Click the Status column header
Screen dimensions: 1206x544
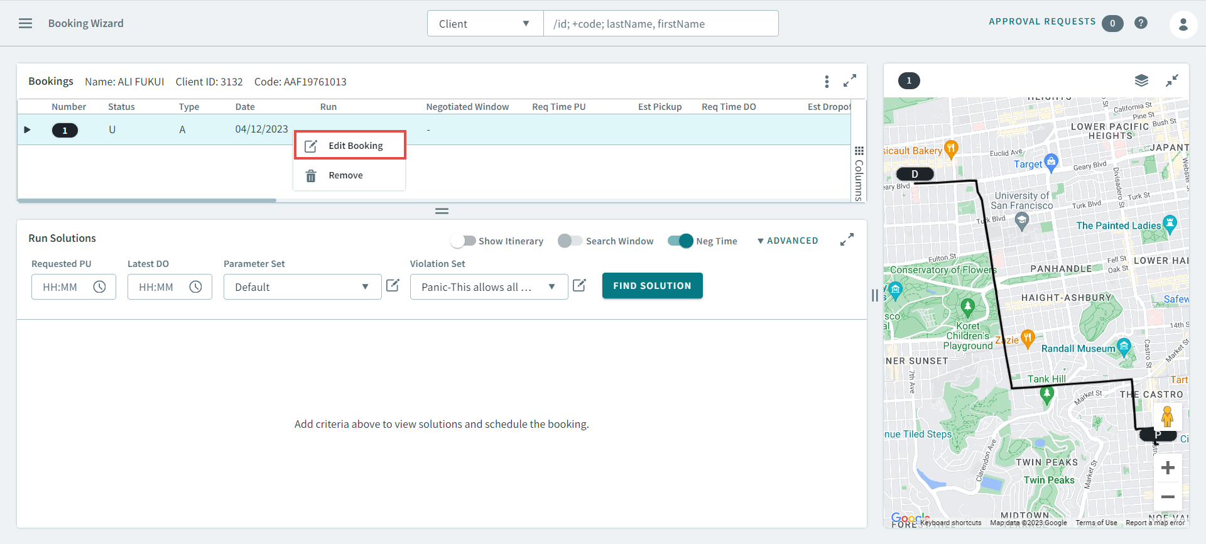click(121, 107)
